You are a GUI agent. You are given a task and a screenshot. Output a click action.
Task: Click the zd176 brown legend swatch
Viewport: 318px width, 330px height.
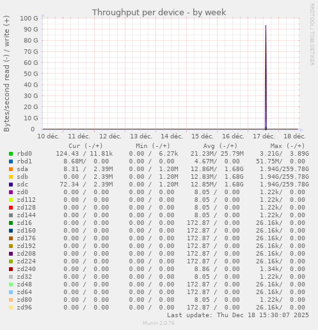[11, 238]
